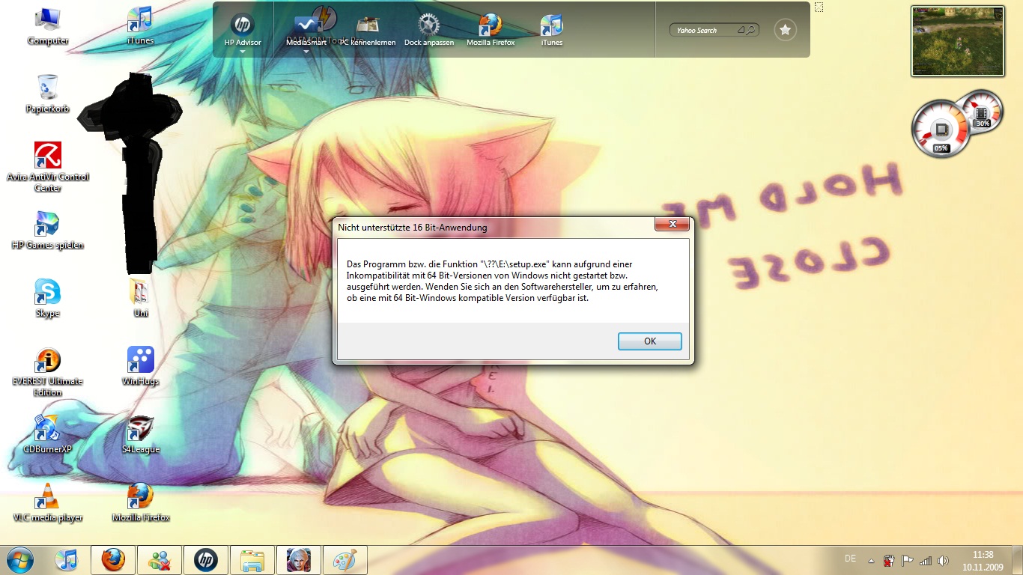Screen dimensions: 1023x575
Task: Click the star favorites button in dock
Action: coord(785,30)
